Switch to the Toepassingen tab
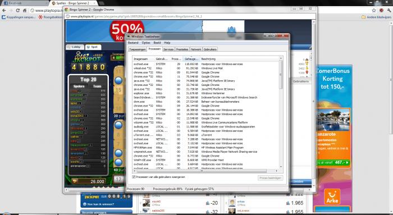 (x=138, y=49)
